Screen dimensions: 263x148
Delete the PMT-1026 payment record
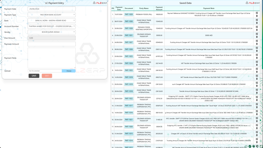[257, 51]
